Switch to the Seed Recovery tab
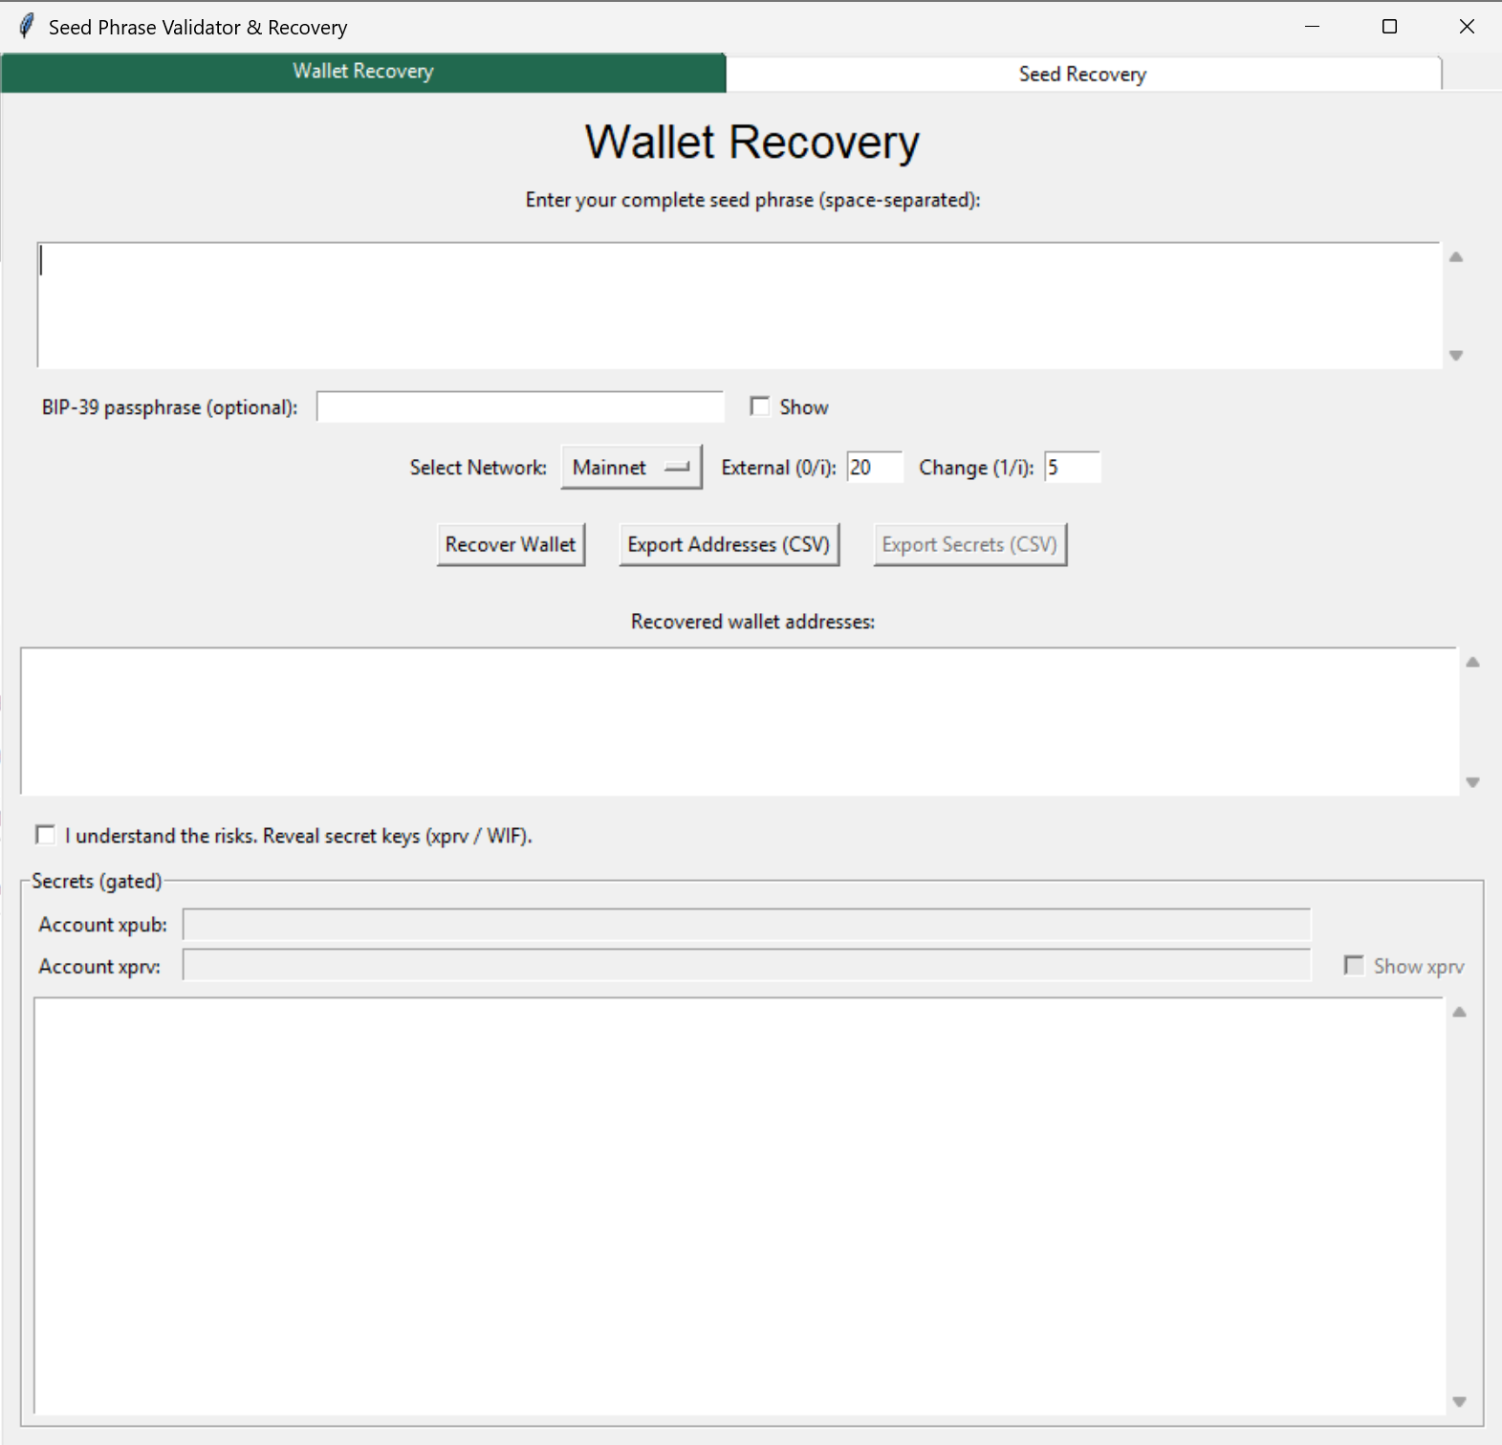1502x1445 pixels. coord(1082,74)
